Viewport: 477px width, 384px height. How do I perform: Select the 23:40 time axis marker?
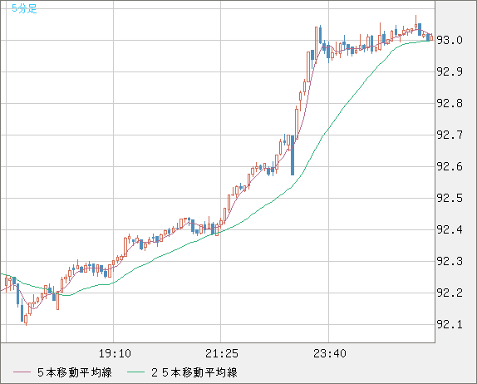(330, 353)
